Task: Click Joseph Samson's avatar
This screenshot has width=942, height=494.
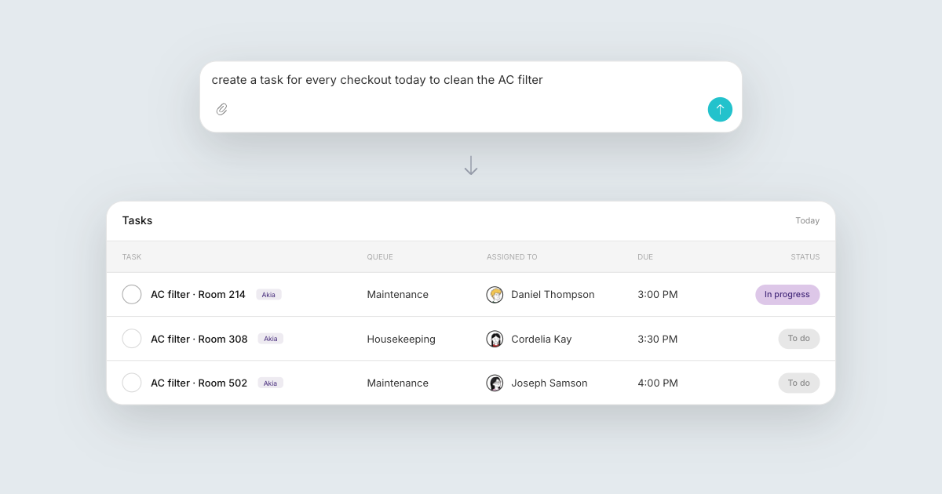Action: (495, 383)
